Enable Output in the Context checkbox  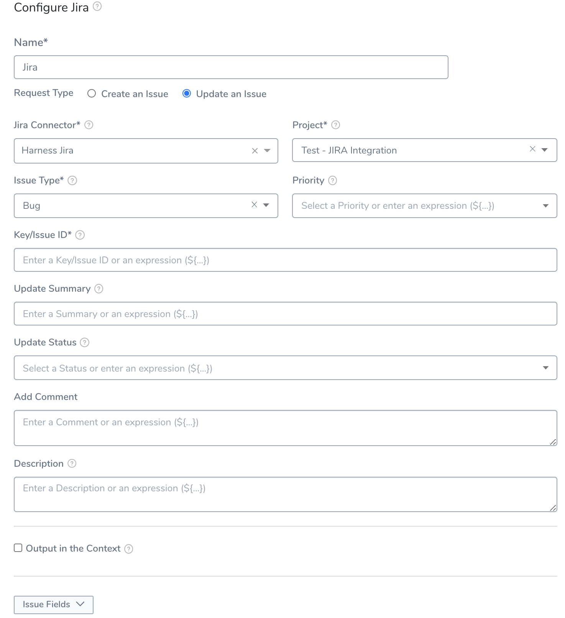pos(18,548)
